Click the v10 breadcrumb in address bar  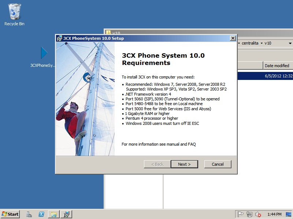[268, 43]
